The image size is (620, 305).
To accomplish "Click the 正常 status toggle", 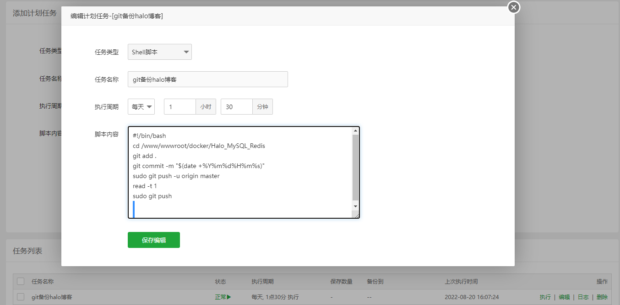I will [223, 297].
